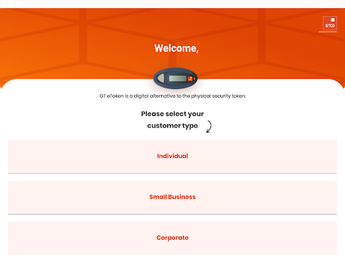Tap the signal strength indicator in status bar

[314, 4]
